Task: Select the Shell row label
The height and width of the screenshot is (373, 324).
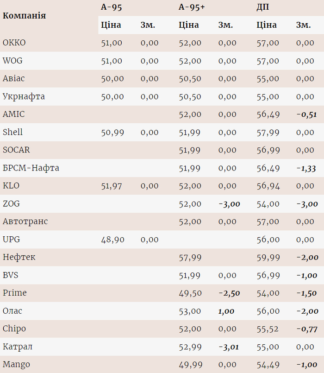Action: click(12, 133)
